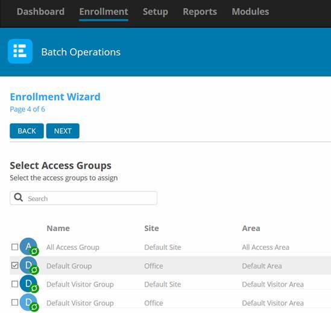Click the Default Visitor Group Default Site avatar

point(28,284)
